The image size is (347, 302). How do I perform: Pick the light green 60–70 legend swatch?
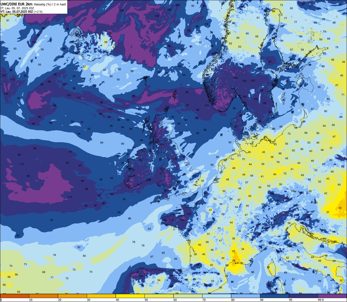point(188,296)
